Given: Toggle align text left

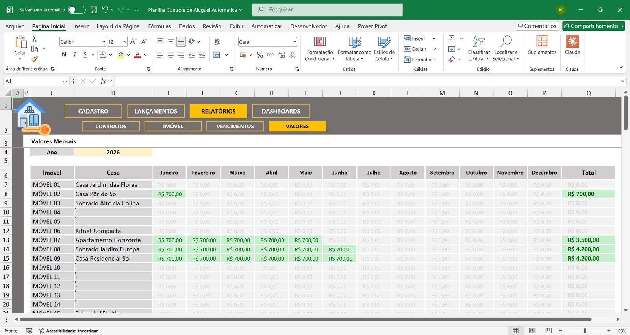Looking at the screenshot, I should (x=160, y=55).
